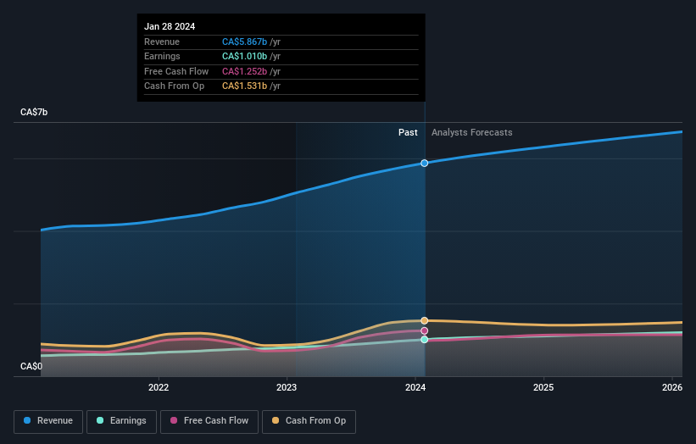Click the CA$7b y-axis label
The height and width of the screenshot is (444, 696).
(x=34, y=112)
